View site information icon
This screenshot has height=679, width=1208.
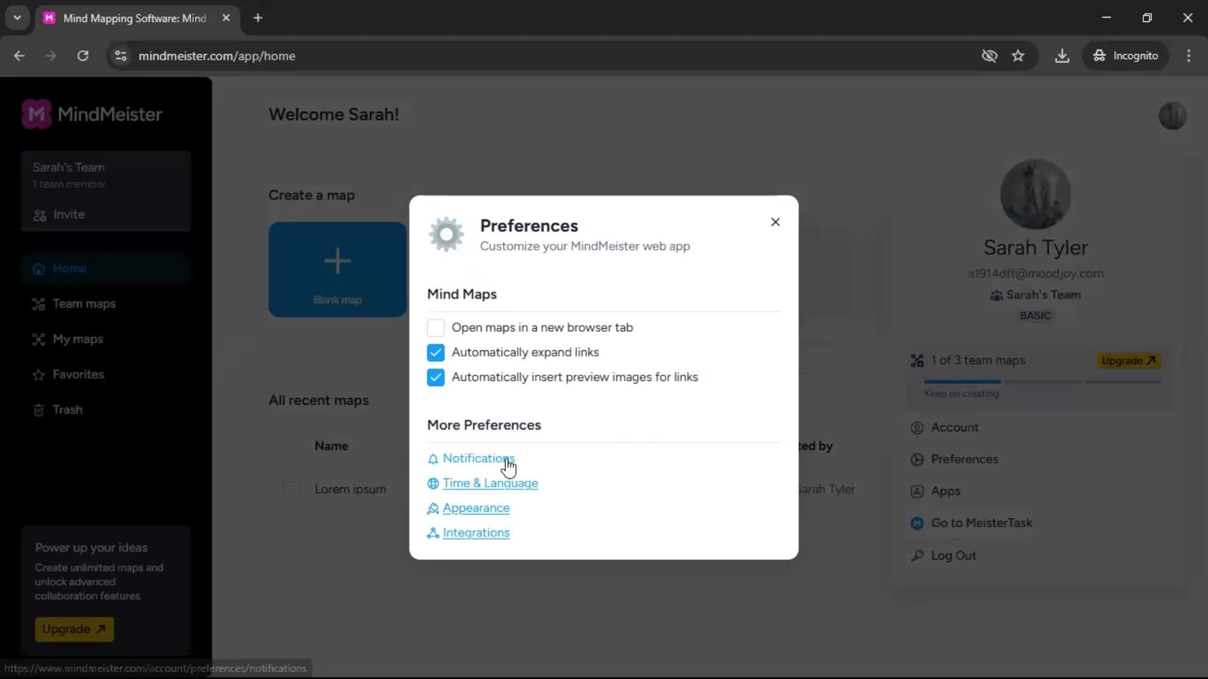coord(121,56)
